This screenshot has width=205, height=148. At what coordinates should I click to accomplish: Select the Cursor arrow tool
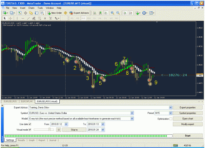[x=5, y=18]
